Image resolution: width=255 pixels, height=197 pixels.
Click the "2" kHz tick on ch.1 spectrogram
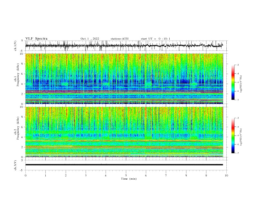(23, 94)
